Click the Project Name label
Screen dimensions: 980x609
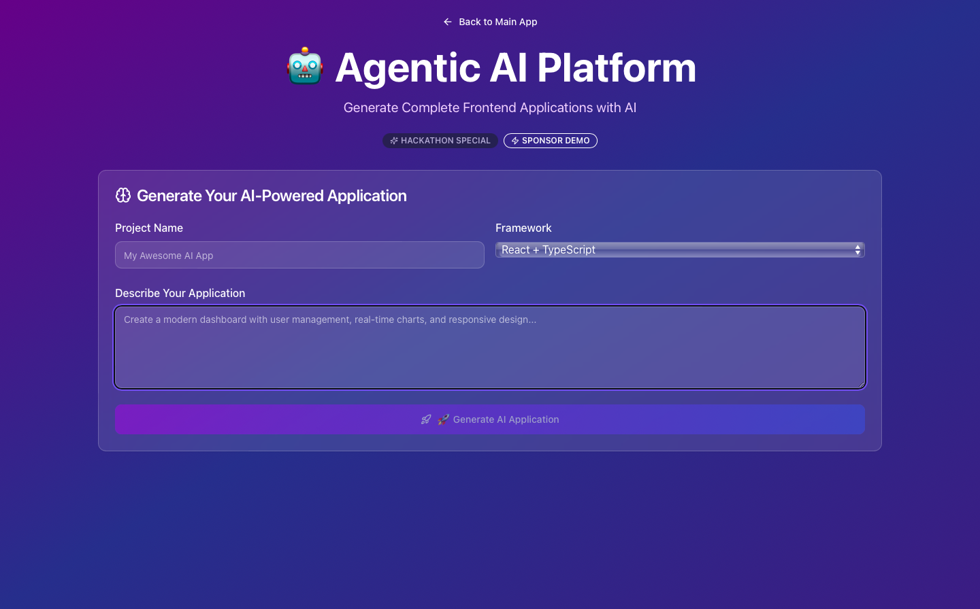pyautogui.click(x=149, y=228)
